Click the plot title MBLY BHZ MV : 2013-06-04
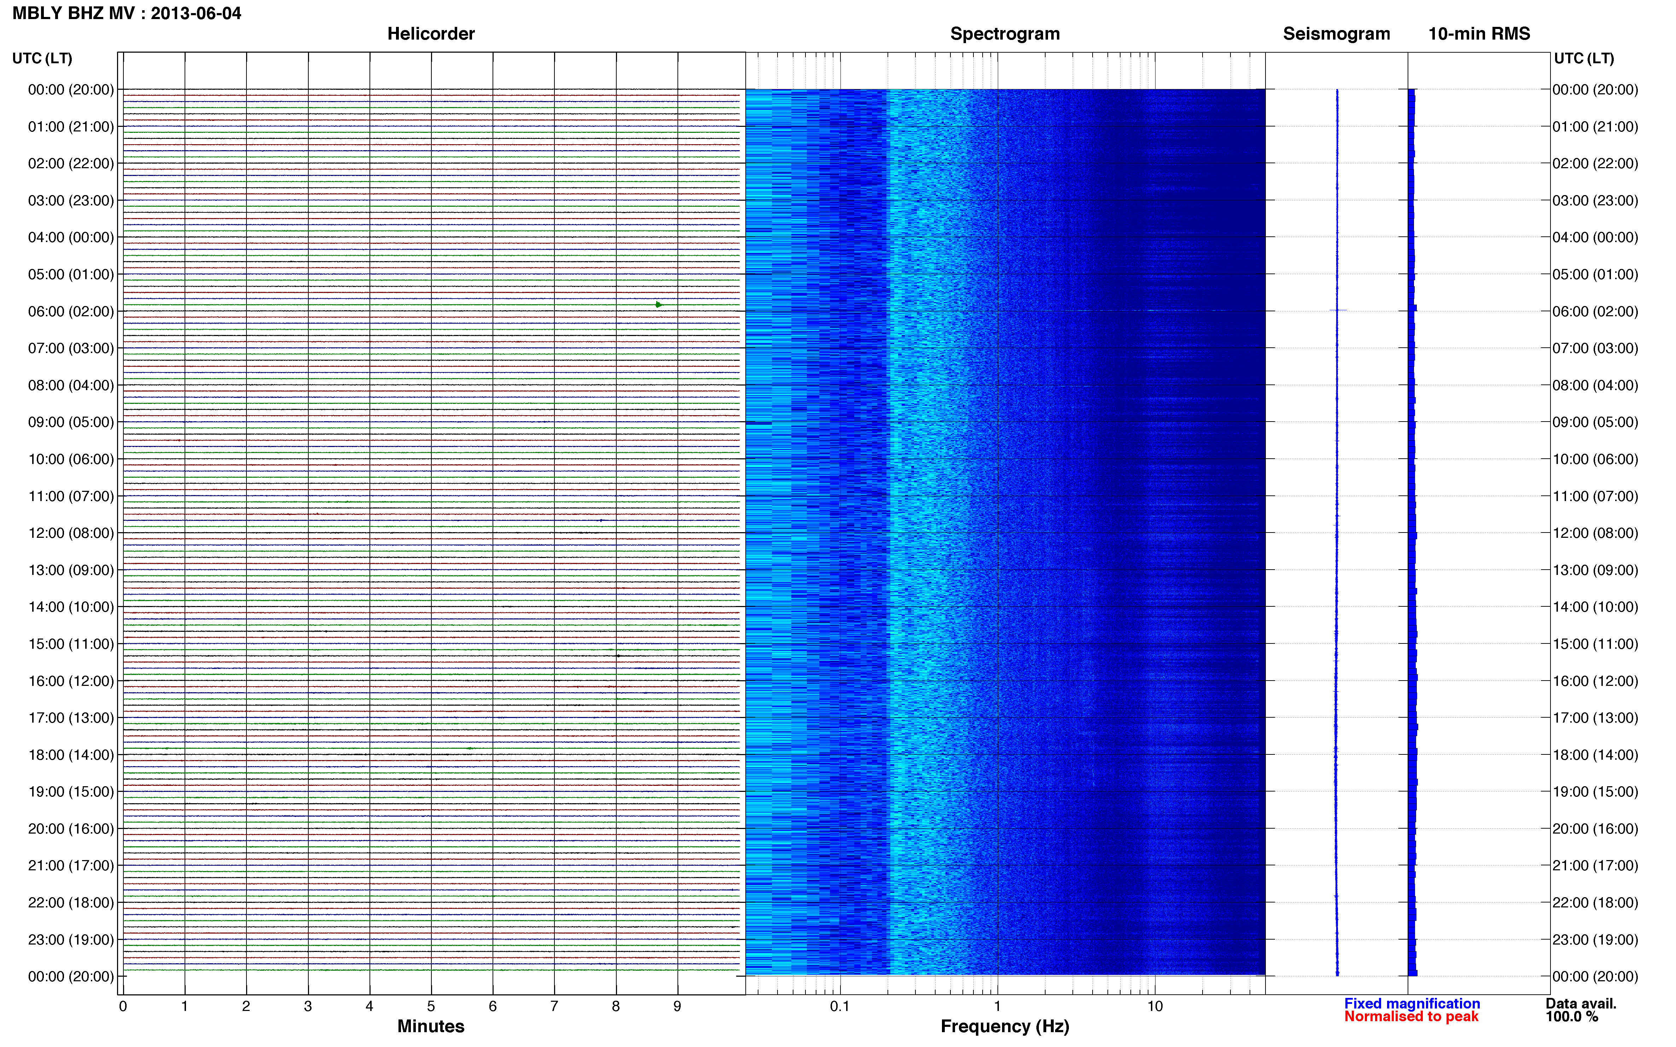 (127, 13)
